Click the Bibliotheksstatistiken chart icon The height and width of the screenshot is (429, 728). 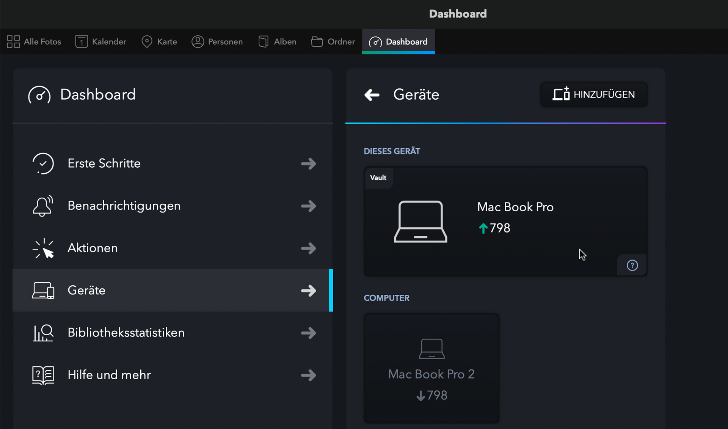[x=43, y=333]
